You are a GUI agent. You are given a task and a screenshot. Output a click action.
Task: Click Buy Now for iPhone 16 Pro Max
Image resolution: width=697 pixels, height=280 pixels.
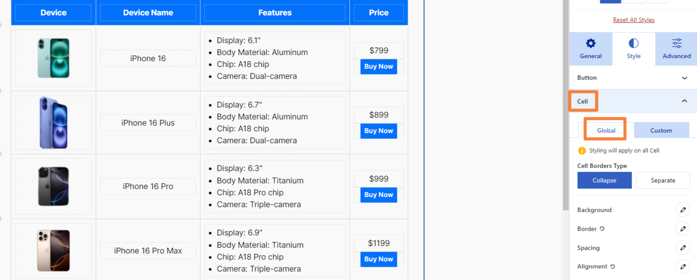tap(378, 259)
